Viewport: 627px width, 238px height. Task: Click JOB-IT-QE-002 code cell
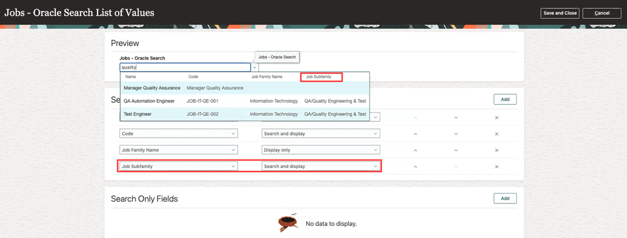click(203, 114)
